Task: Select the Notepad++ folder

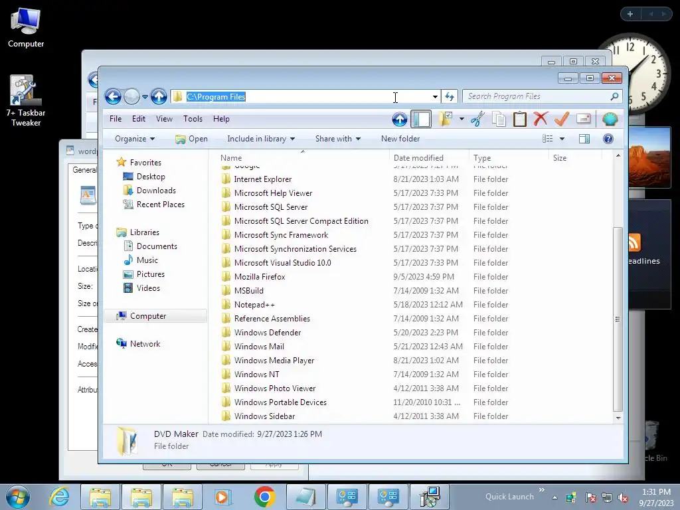Action: click(x=254, y=304)
